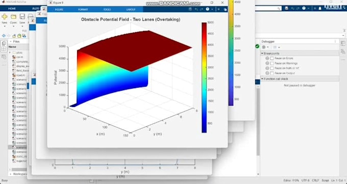Expand the New button dropdown arrow

tap(5, 27)
